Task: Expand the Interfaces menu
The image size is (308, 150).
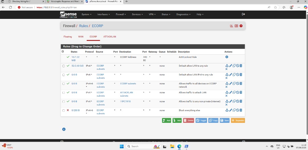Action: click(x=104, y=14)
